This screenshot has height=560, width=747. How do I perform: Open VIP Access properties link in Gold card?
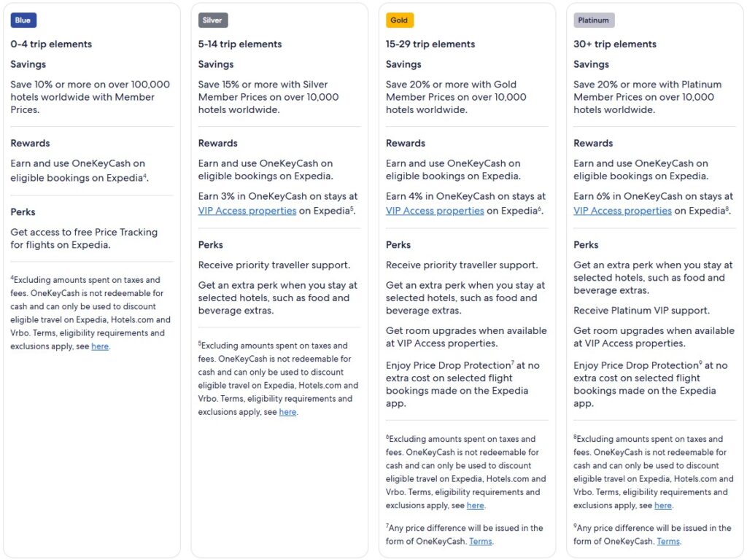click(x=435, y=211)
